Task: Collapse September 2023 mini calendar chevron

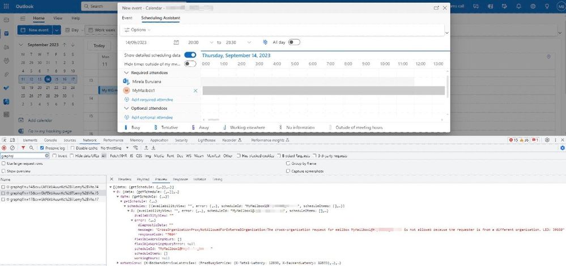Action: (21, 45)
